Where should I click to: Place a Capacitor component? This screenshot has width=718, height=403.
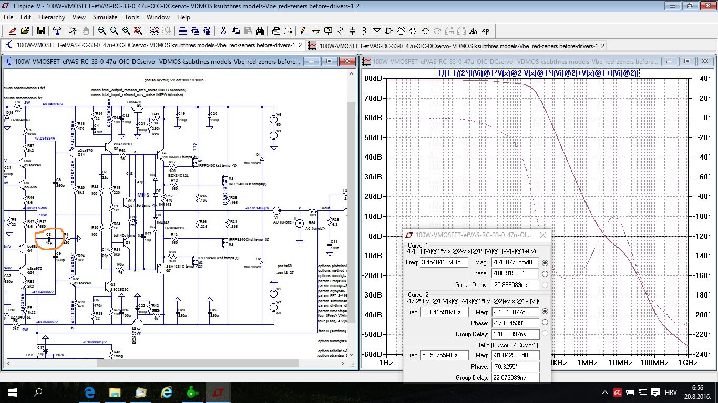[353, 31]
